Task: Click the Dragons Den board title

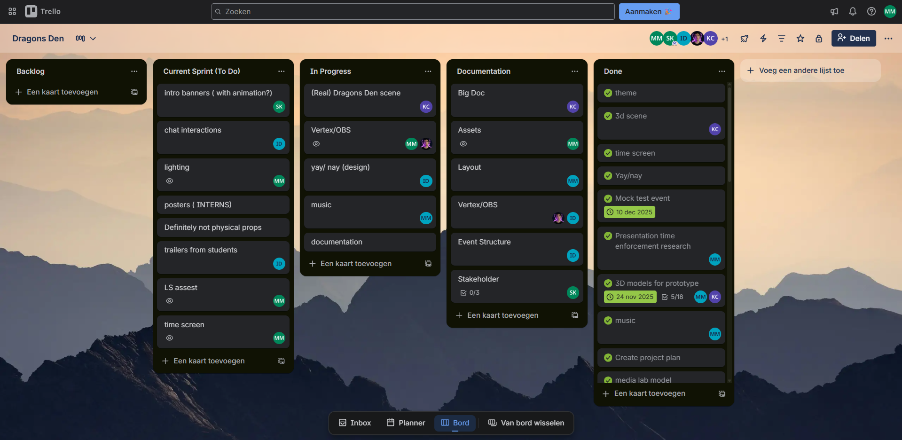Action: (x=38, y=39)
